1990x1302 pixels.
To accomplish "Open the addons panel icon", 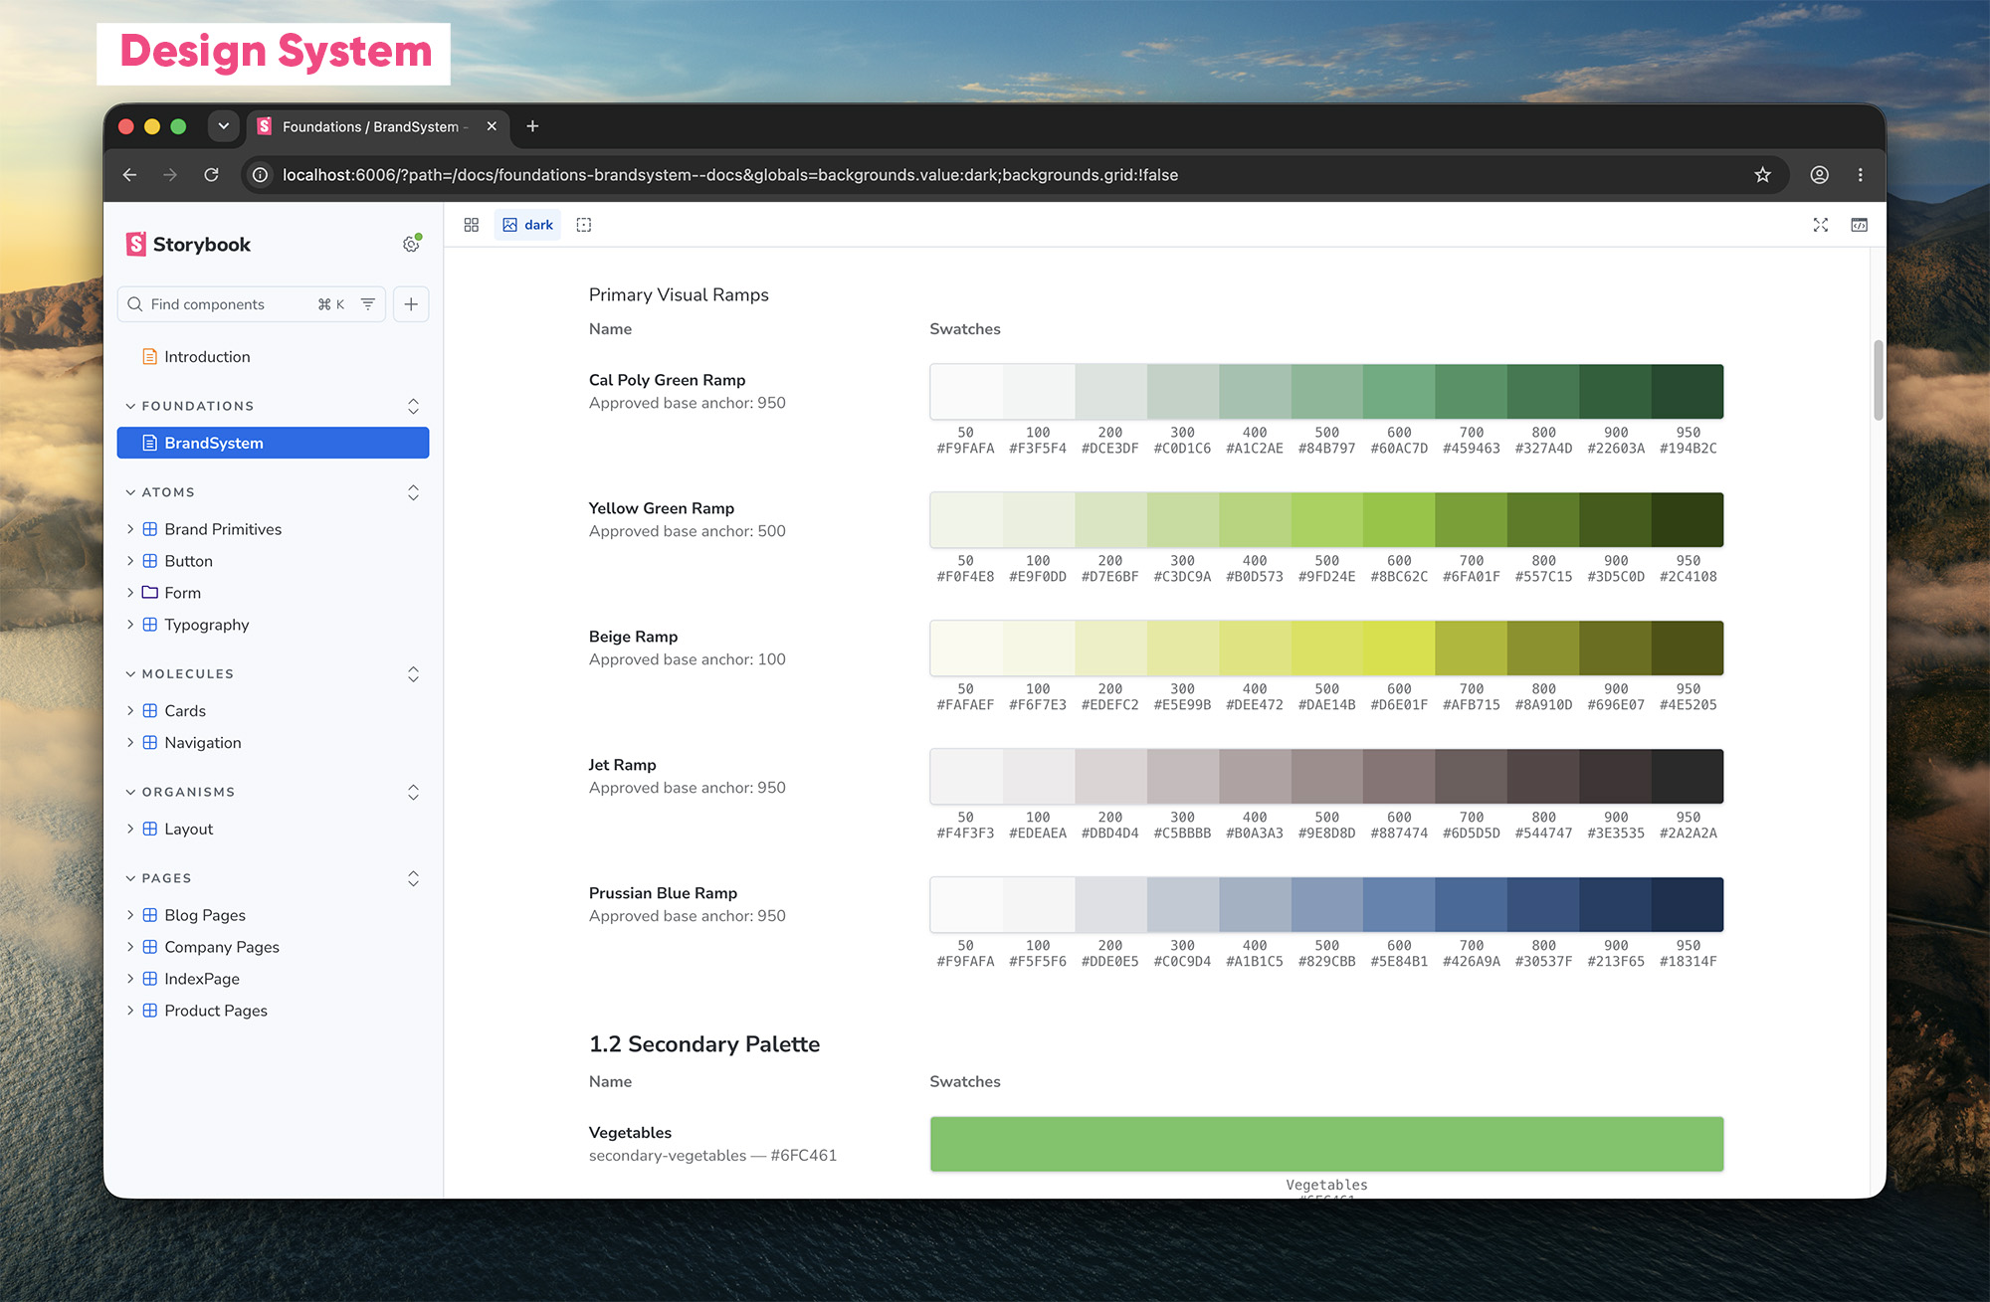I will pyautogui.click(x=1859, y=225).
